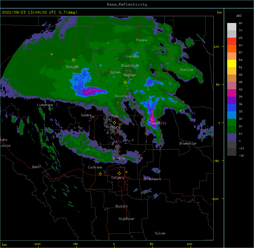Viewport: 254px width, 248px height.
Task: Click the orange 57-60 dBZ legend swatch
Action: click(x=232, y=49)
